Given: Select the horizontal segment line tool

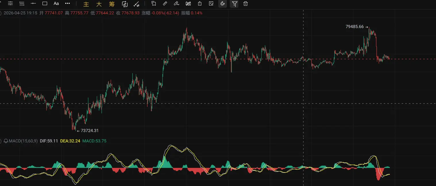Looking at the screenshot, I should coord(33,3).
